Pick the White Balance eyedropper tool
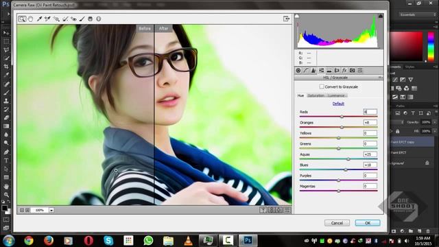Screen dimensions: 439x247 tap(40, 19)
